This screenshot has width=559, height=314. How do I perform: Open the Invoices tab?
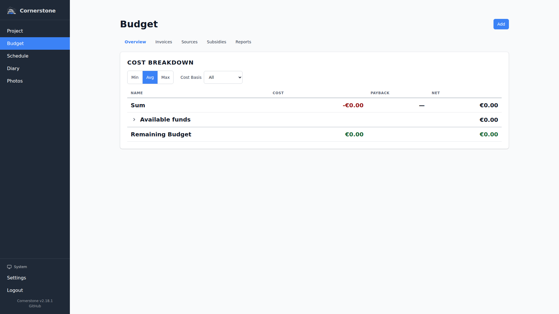point(164,42)
